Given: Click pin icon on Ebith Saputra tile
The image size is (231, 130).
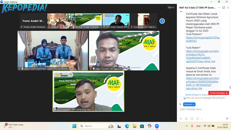Looking at the screenshot, I should tap(55, 109).
